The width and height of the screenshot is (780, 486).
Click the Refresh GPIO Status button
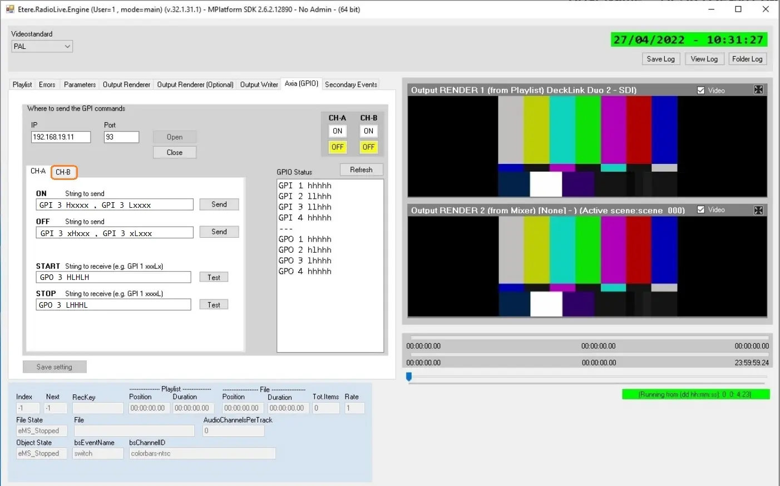pyautogui.click(x=361, y=170)
